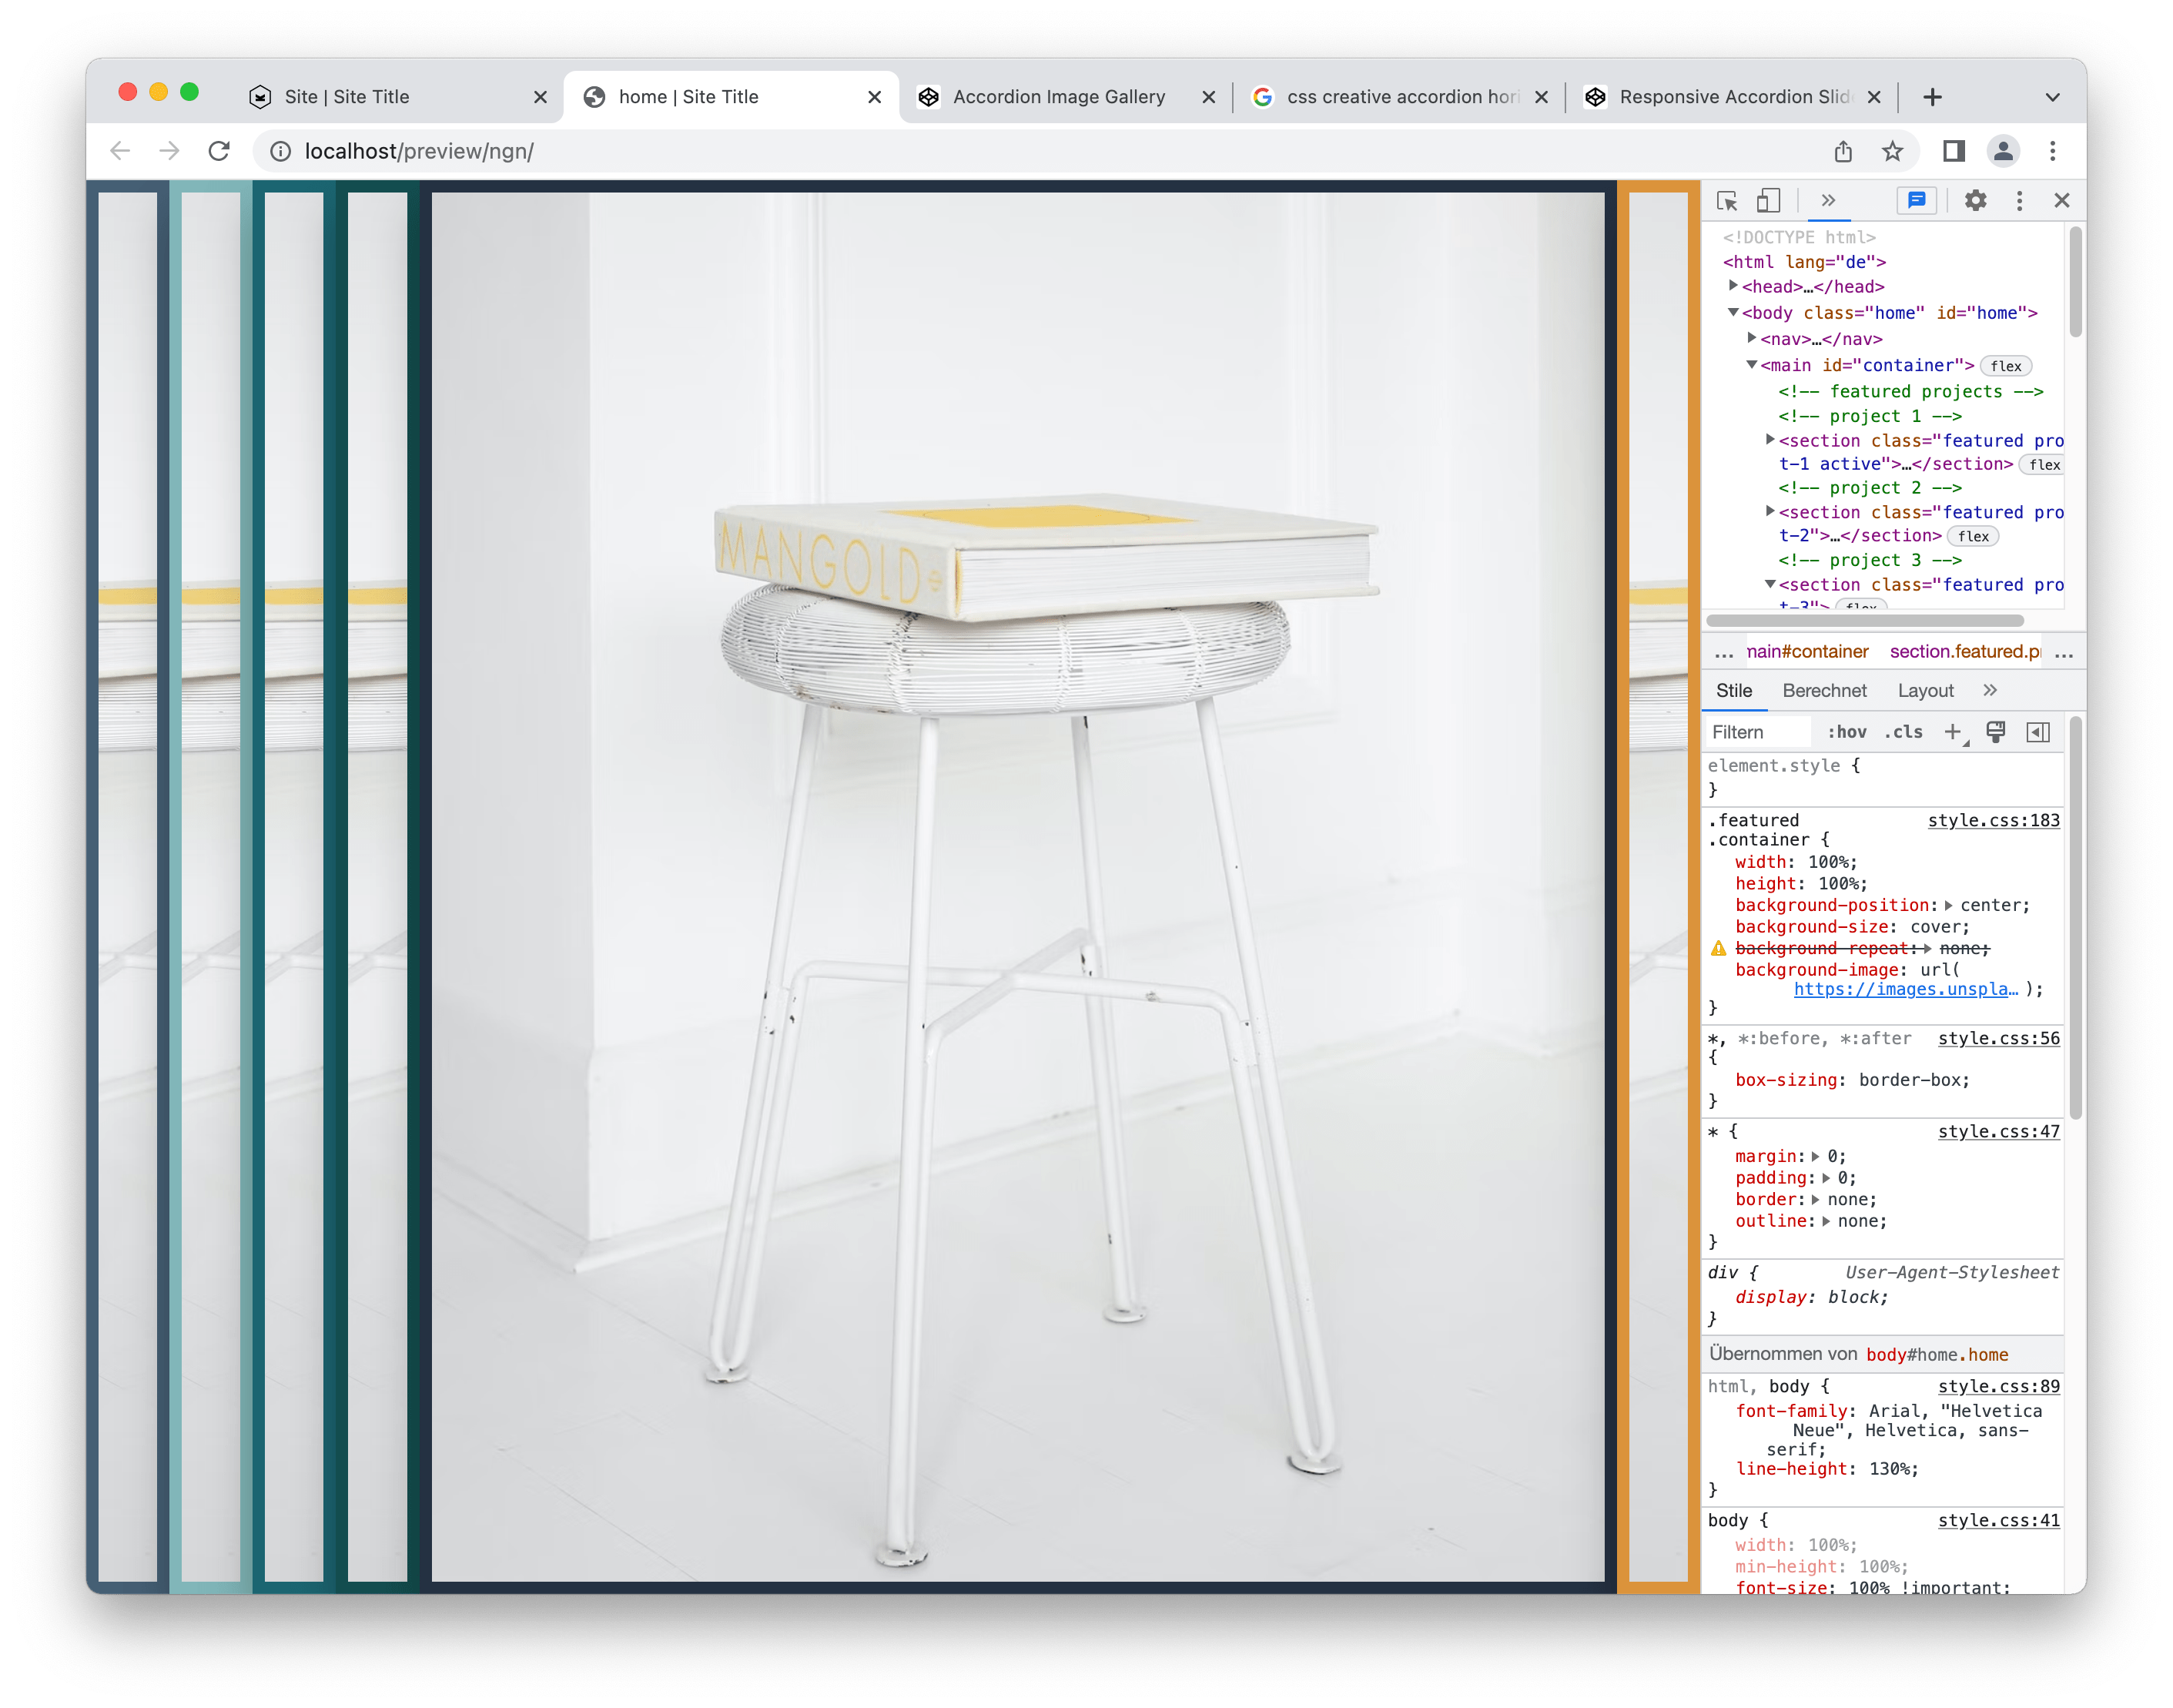This screenshot has height=1708, width=2173.
Task: Bookmark this page with star icon
Action: coord(1892,151)
